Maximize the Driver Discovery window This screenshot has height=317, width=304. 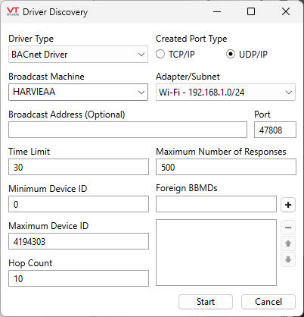coord(251,11)
